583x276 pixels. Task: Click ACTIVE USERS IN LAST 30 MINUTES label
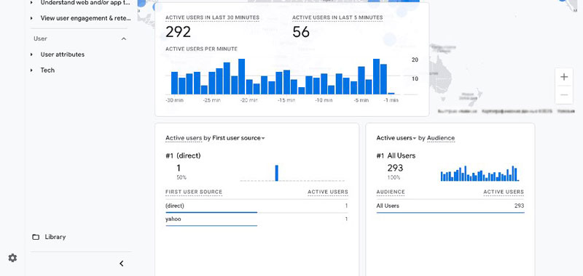click(212, 17)
